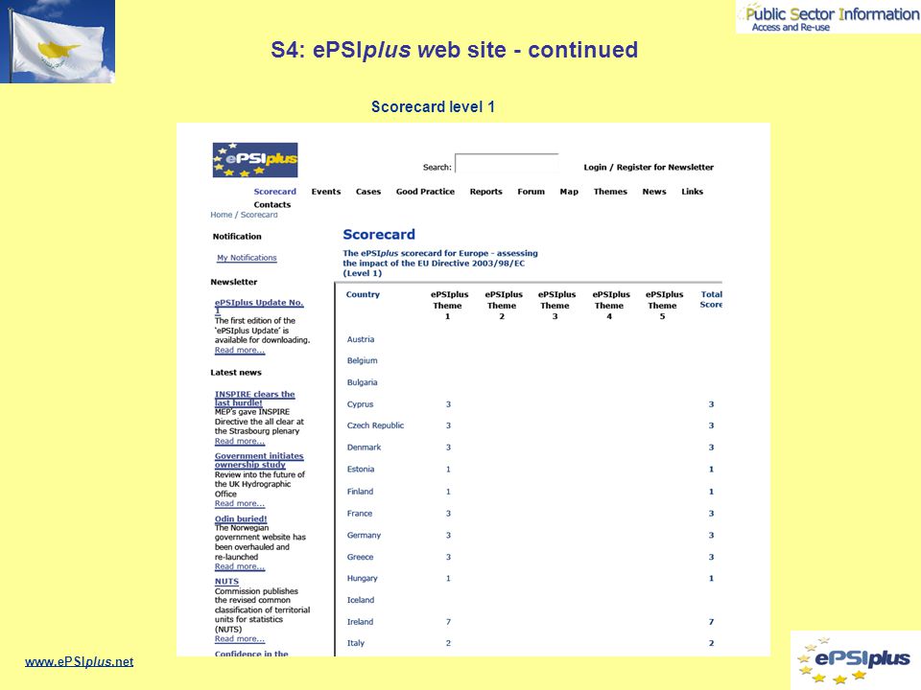Open the Good Practice menu item
921x690 pixels.
coord(425,192)
